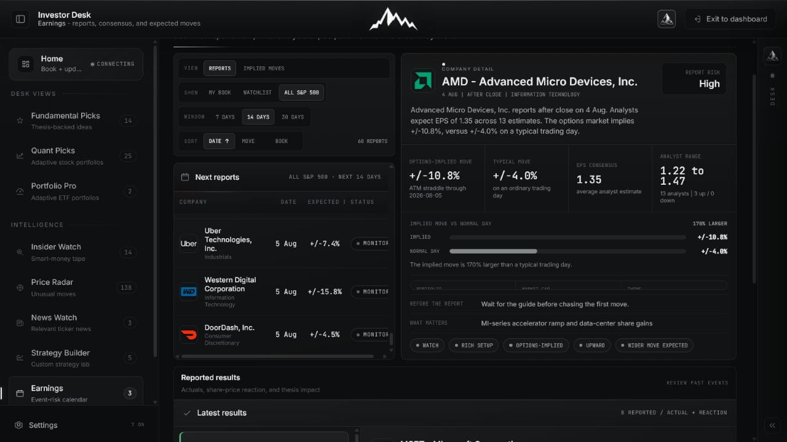Select My Book in the Show filter
Image resolution: width=787 pixels, height=442 pixels.
[x=220, y=93]
